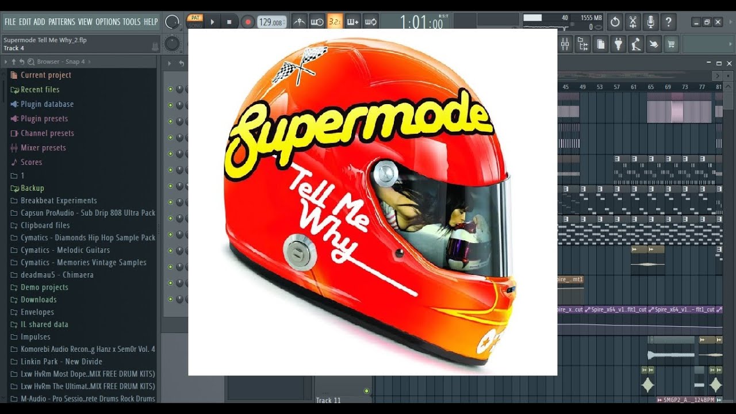This screenshot has width=736, height=414.
Task: Open the plugin picker plug icon
Action: (618, 44)
